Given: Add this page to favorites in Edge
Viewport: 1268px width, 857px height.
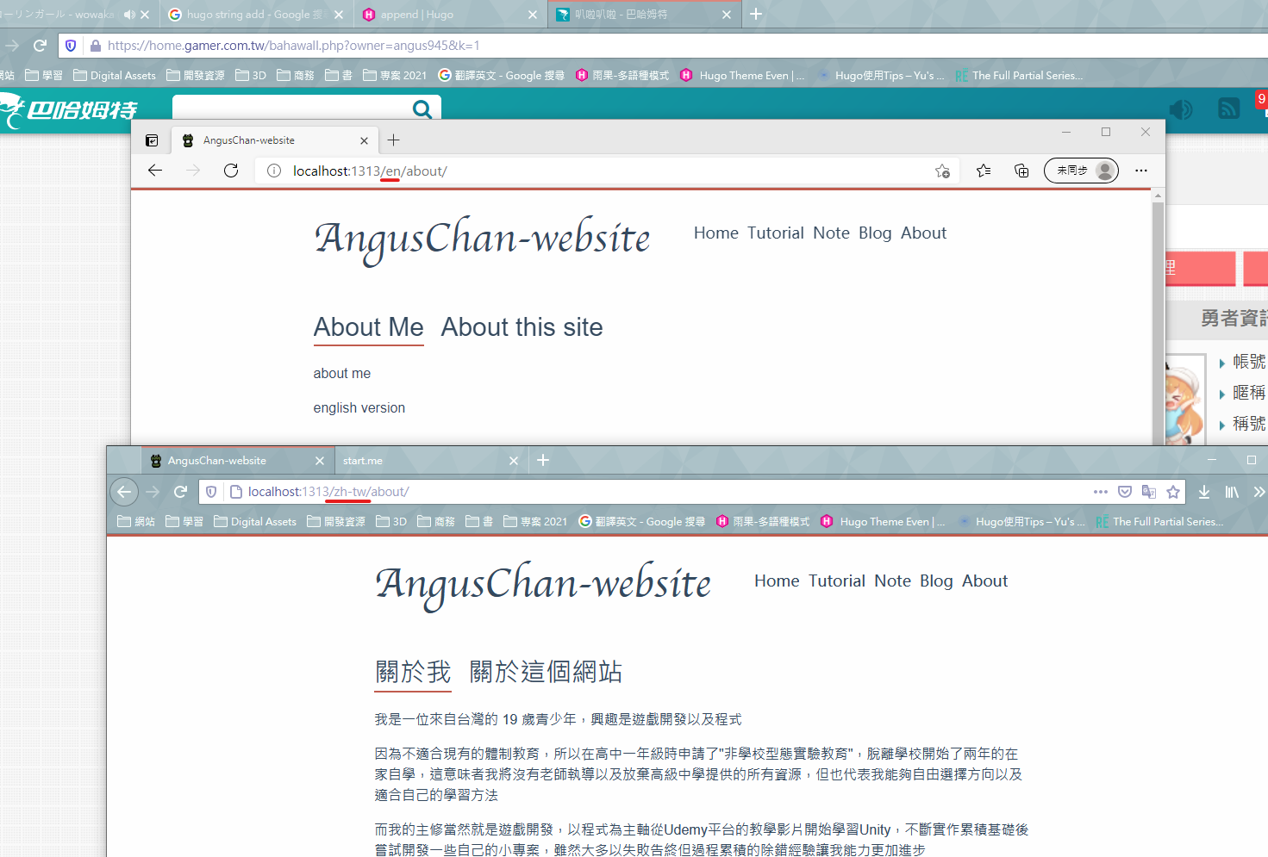Looking at the screenshot, I should coord(942,171).
